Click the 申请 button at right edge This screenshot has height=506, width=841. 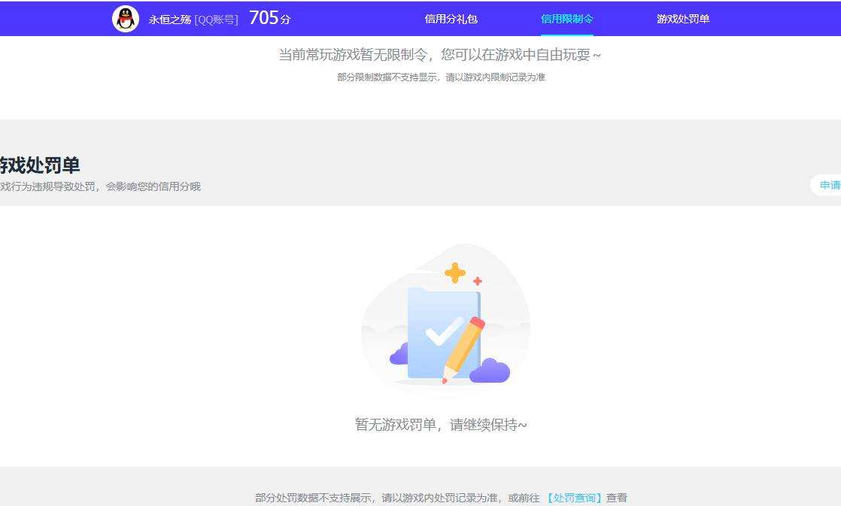(x=826, y=185)
